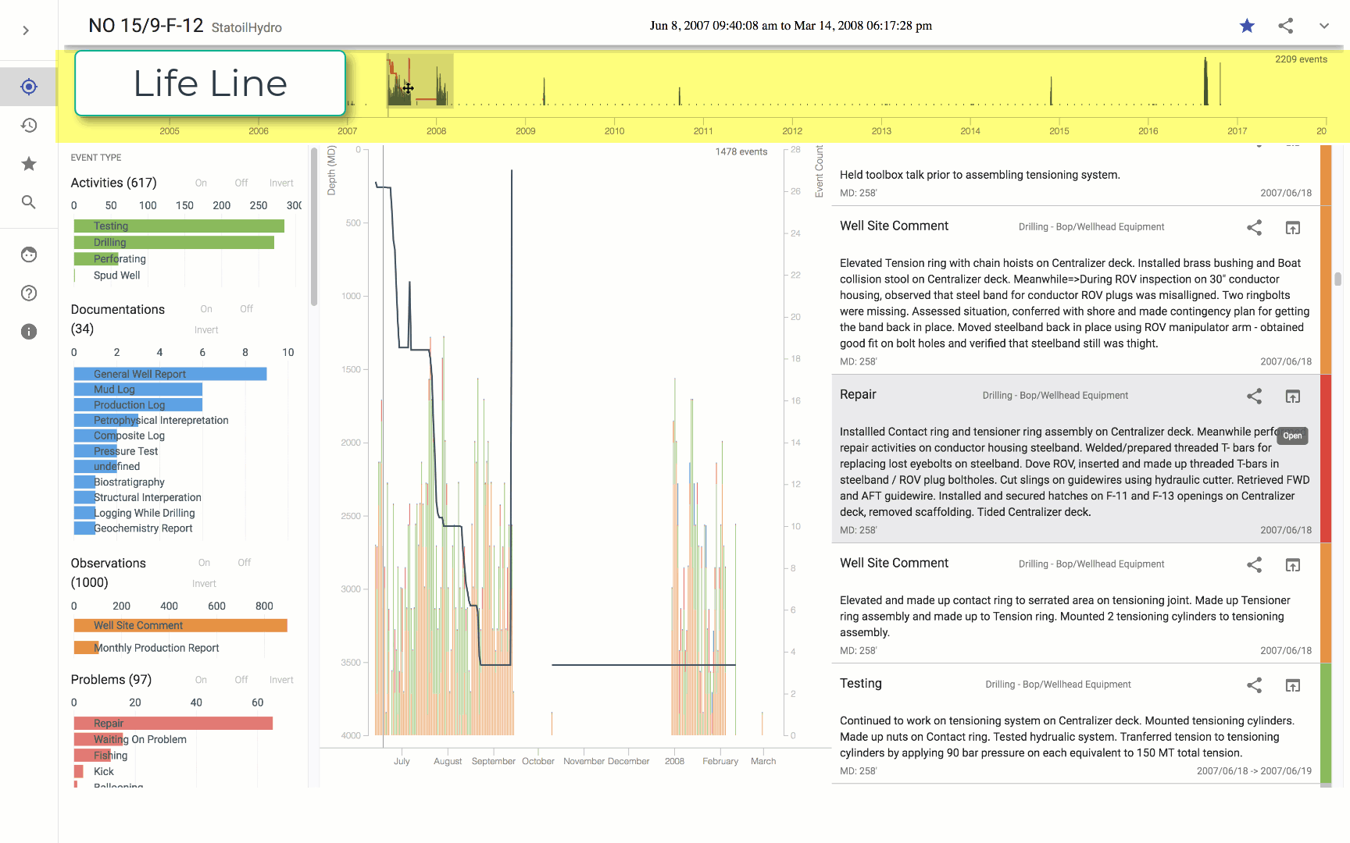Open the history clock icon in sidebar
1350x843 pixels.
(x=29, y=125)
